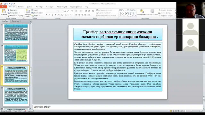Screen dimensions: 205x115
Task: Expand the shapes gallery More arrow
Action: click(136, 16)
